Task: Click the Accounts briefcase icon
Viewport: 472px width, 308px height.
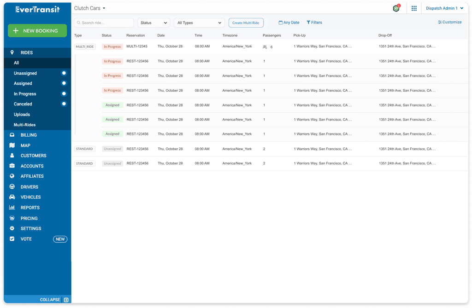Action: [12, 166]
